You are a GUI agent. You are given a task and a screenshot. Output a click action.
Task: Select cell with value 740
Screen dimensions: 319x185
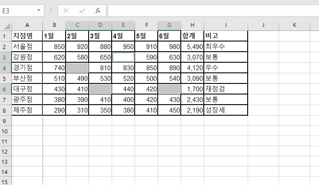54,68
